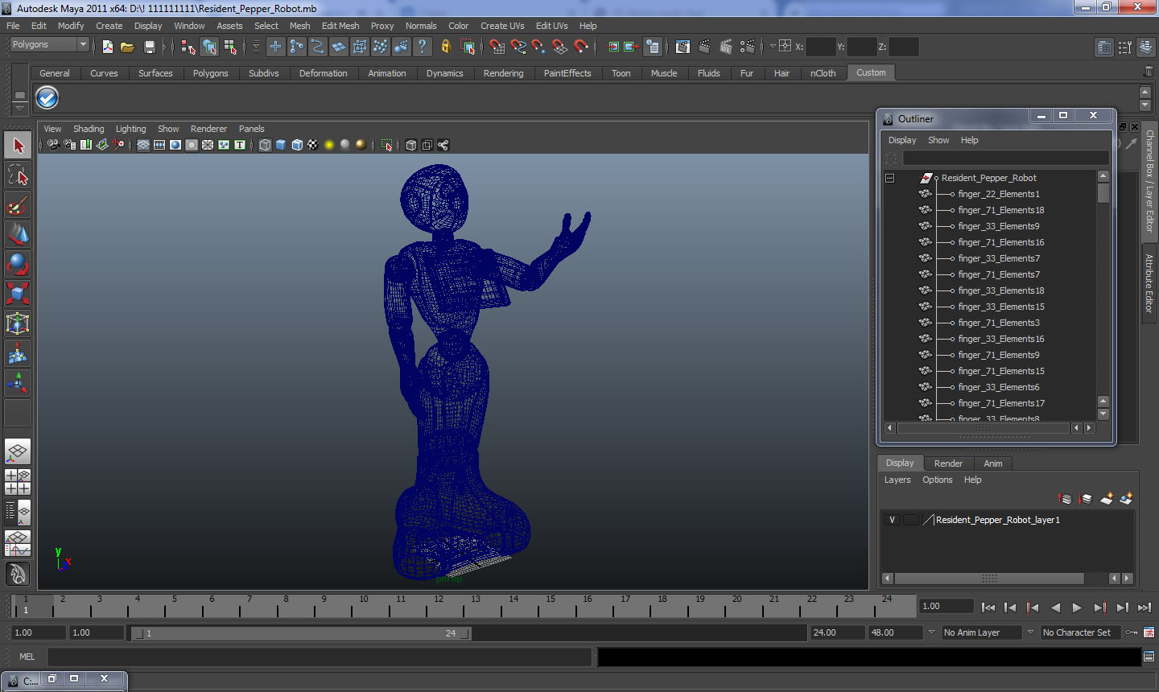Activate the Move tool cone icon
Screen dimensions: 1159x692
18,234
